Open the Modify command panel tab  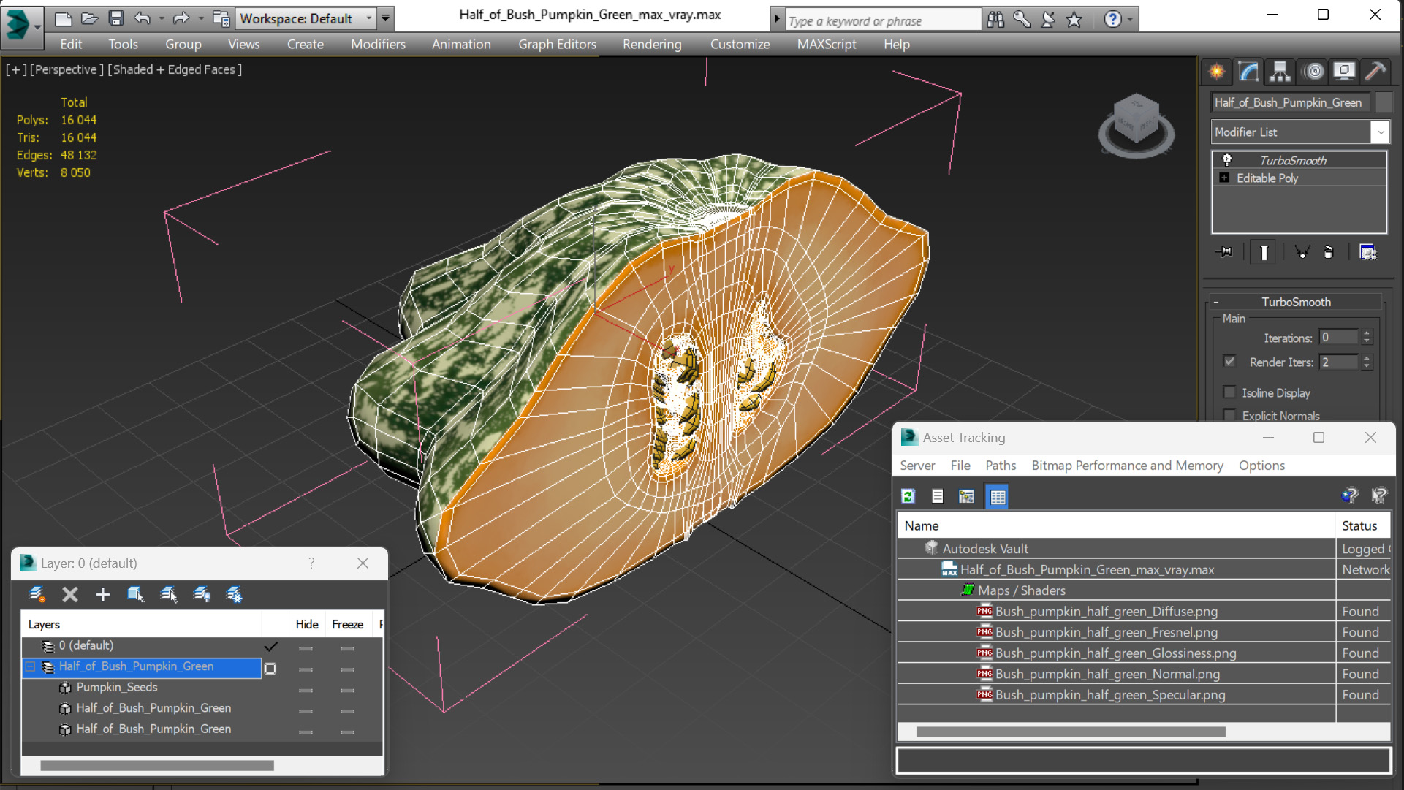tap(1248, 71)
